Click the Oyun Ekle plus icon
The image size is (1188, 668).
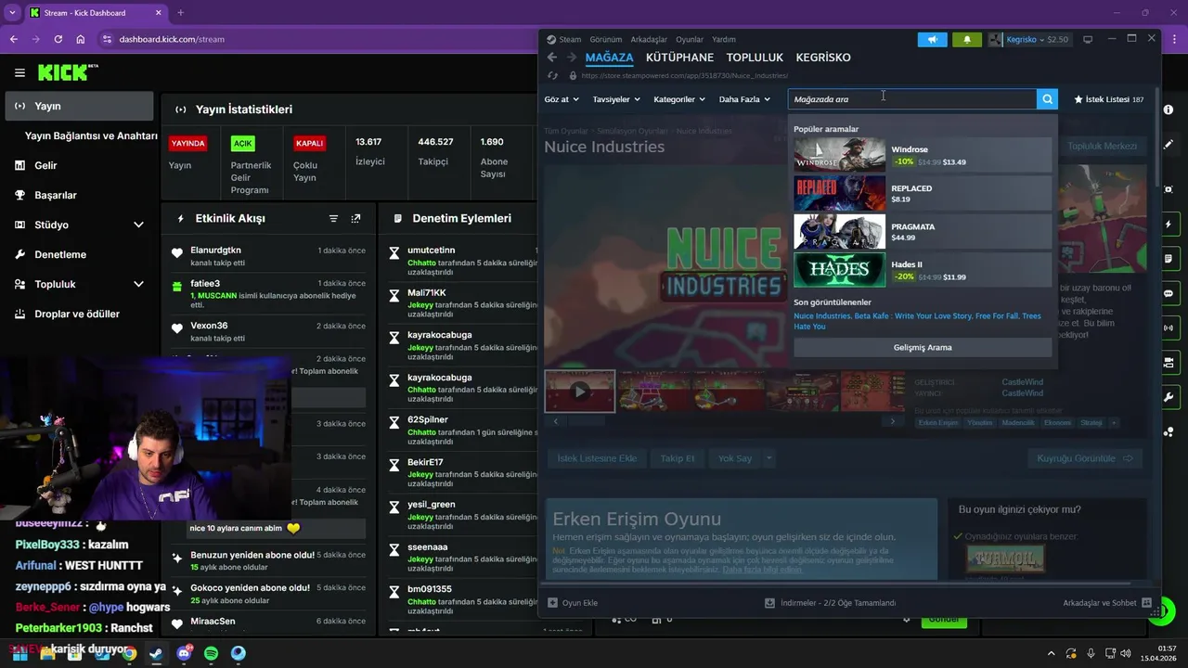point(552,603)
